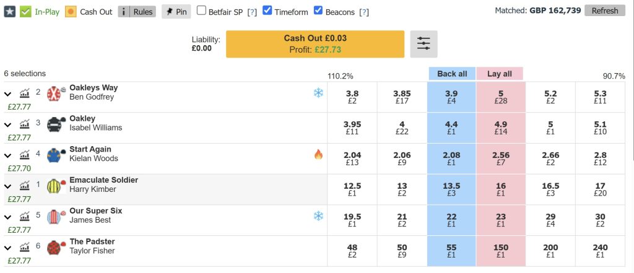Click Start Again 2.08 blue back price

click(x=451, y=158)
